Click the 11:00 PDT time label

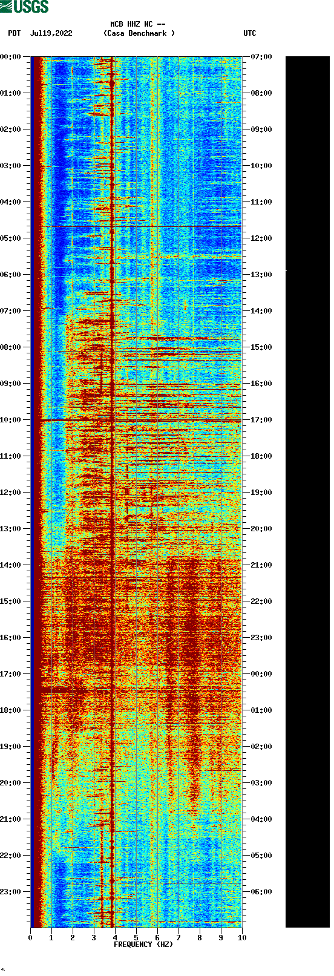click(11, 456)
